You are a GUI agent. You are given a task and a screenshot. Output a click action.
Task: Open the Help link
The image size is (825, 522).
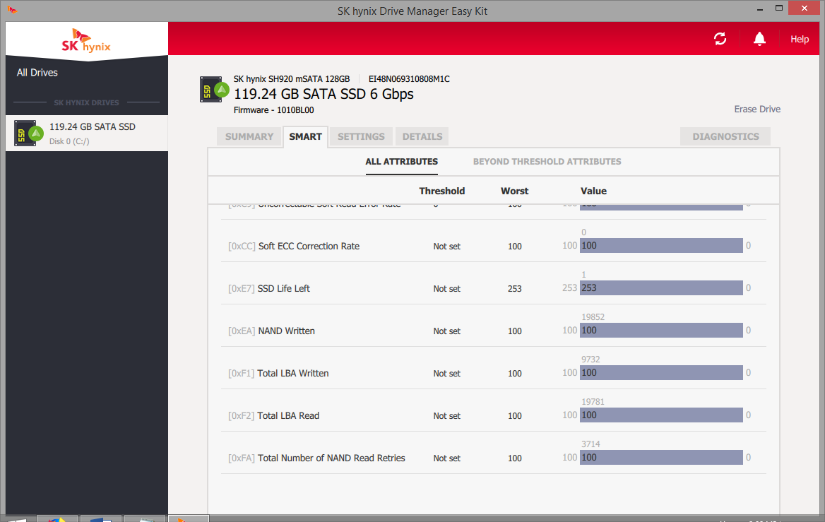[x=800, y=40]
